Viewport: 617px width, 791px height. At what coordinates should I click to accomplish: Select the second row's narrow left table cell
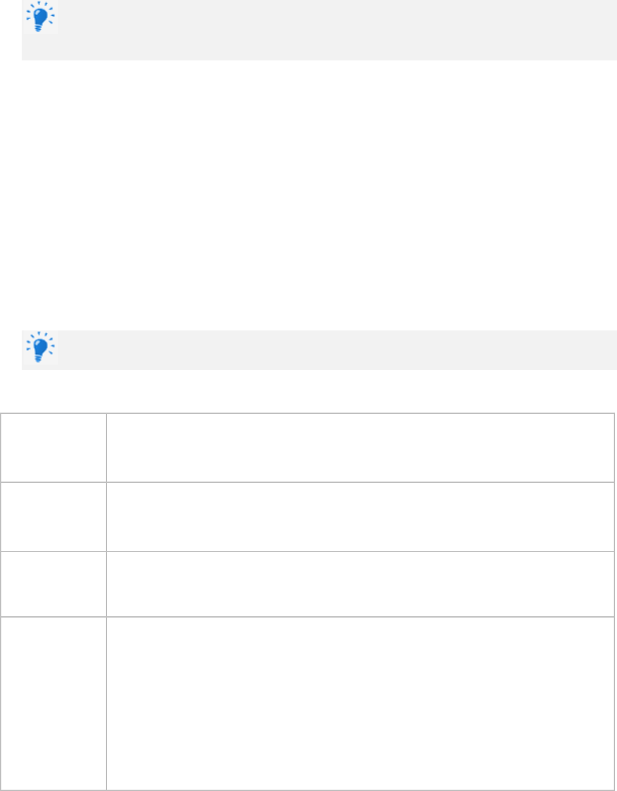(53, 516)
